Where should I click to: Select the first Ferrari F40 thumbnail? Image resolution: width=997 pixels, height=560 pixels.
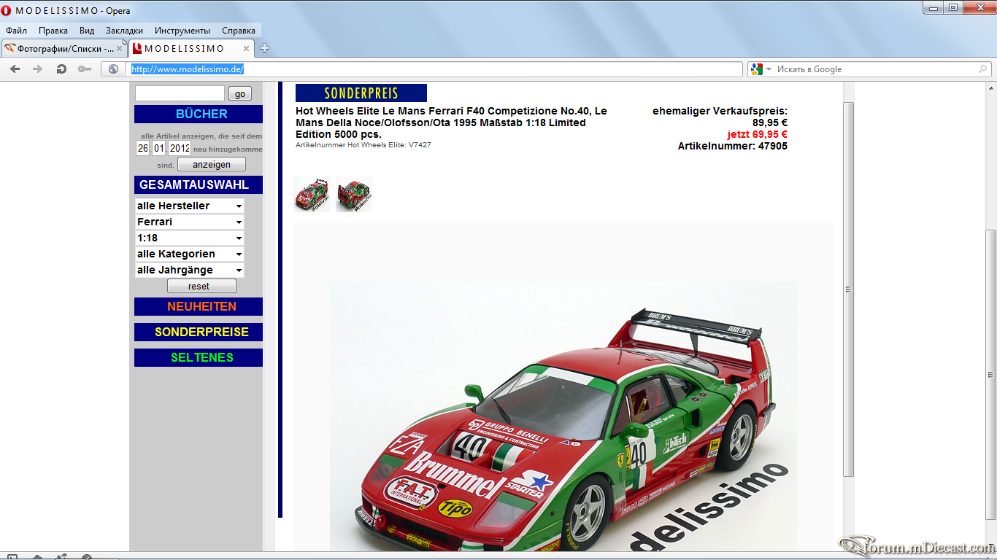(x=312, y=194)
